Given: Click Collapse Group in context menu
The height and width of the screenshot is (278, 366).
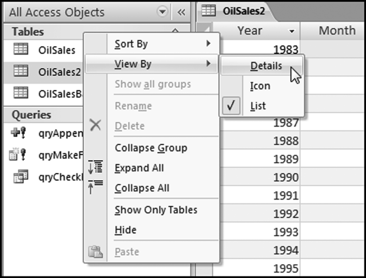Looking at the screenshot, I should point(151,148).
